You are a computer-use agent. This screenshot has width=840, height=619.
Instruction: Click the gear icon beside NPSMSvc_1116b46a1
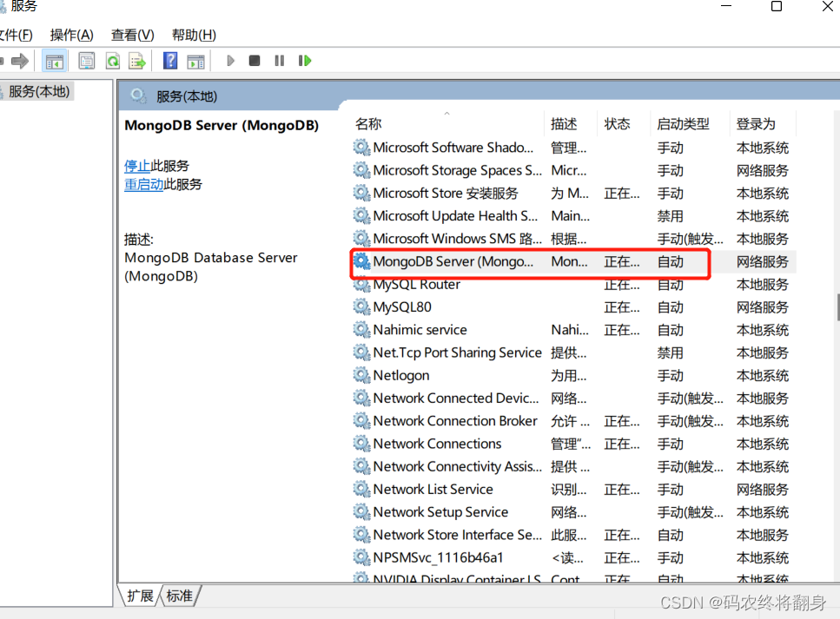[x=361, y=557]
